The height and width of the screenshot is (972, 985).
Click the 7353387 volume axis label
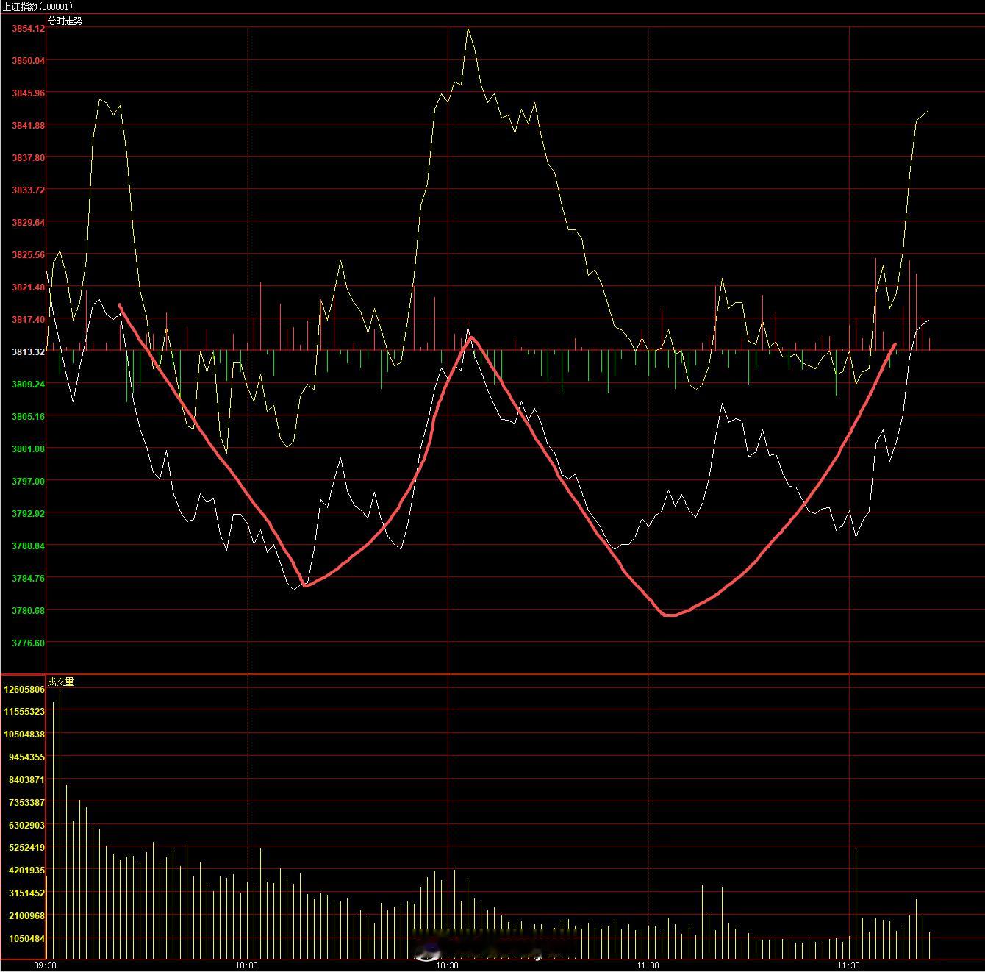tap(26, 802)
